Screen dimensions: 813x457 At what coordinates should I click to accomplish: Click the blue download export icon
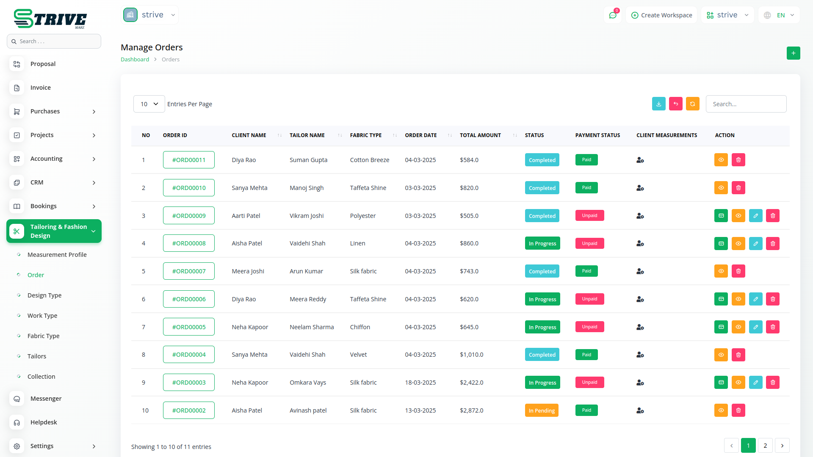pos(658,104)
